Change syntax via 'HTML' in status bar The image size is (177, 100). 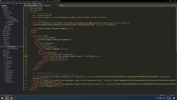click(171, 95)
